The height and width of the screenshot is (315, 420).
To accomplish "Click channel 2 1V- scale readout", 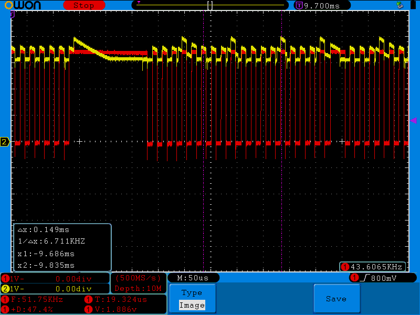I will 17,289.
